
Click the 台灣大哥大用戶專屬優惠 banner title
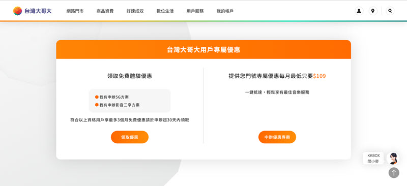pyautogui.click(x=203, y=49)
